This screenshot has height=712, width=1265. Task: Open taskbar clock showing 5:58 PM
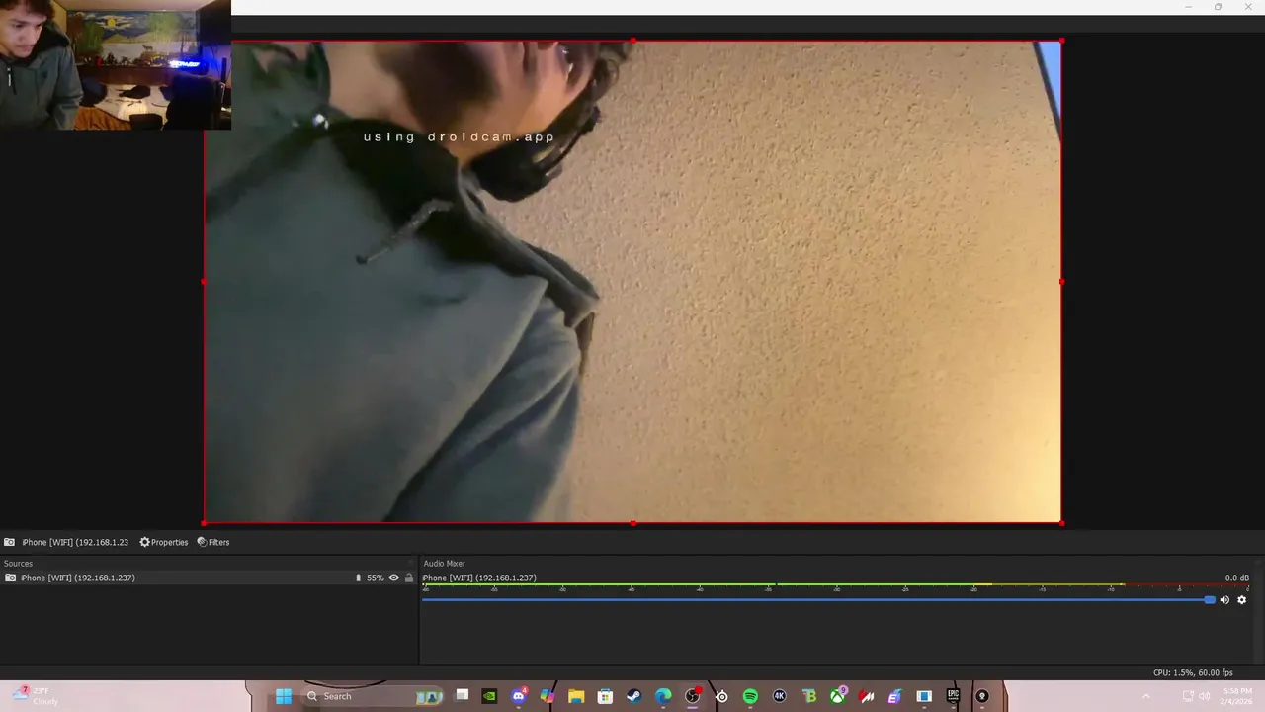1237,696
